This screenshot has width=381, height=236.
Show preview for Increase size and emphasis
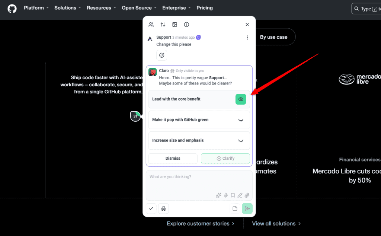241,140
